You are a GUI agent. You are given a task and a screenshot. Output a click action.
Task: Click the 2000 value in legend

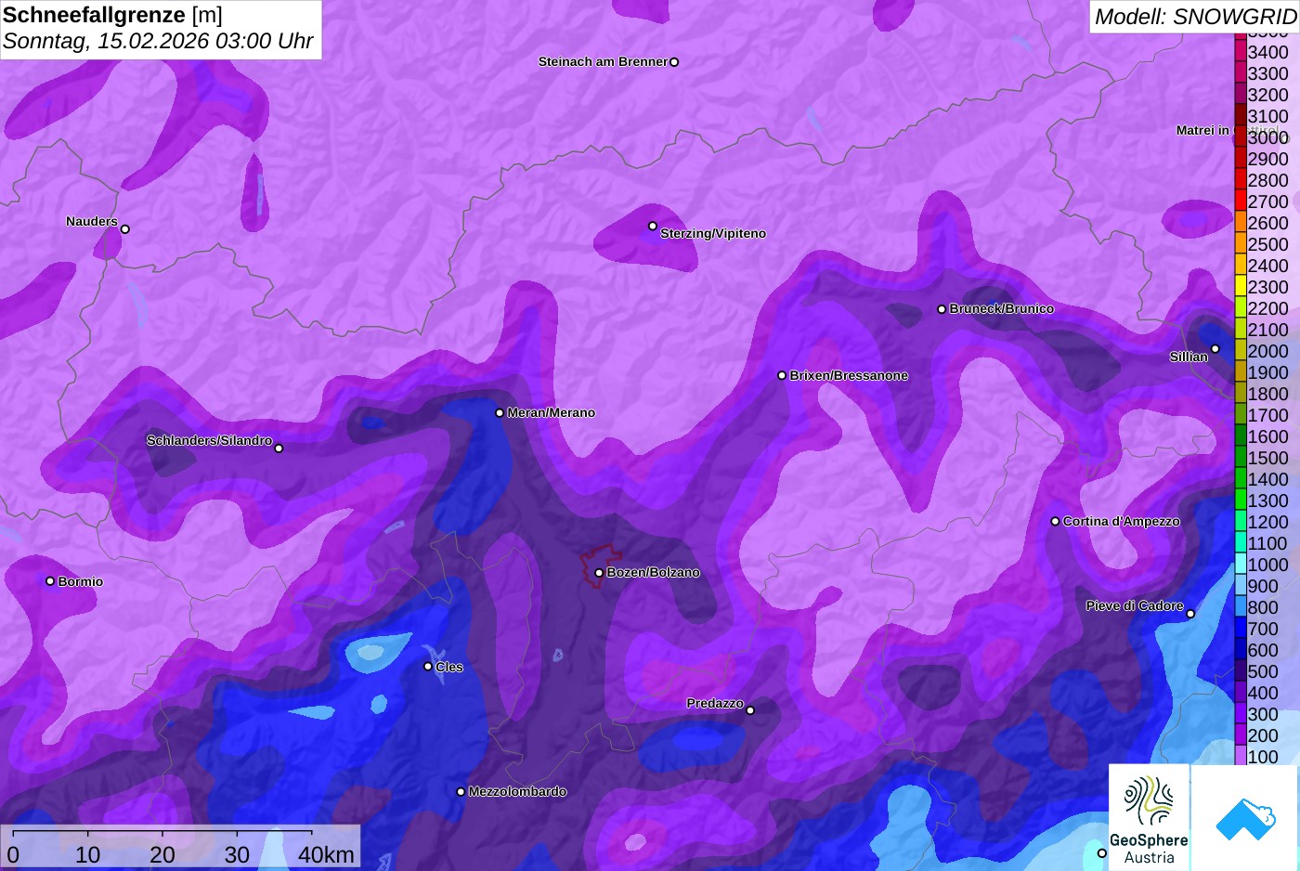pos(1267,351)
